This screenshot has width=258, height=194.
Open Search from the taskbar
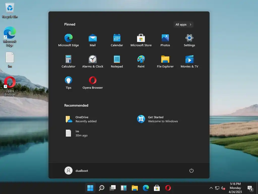(x=102, y=188)
